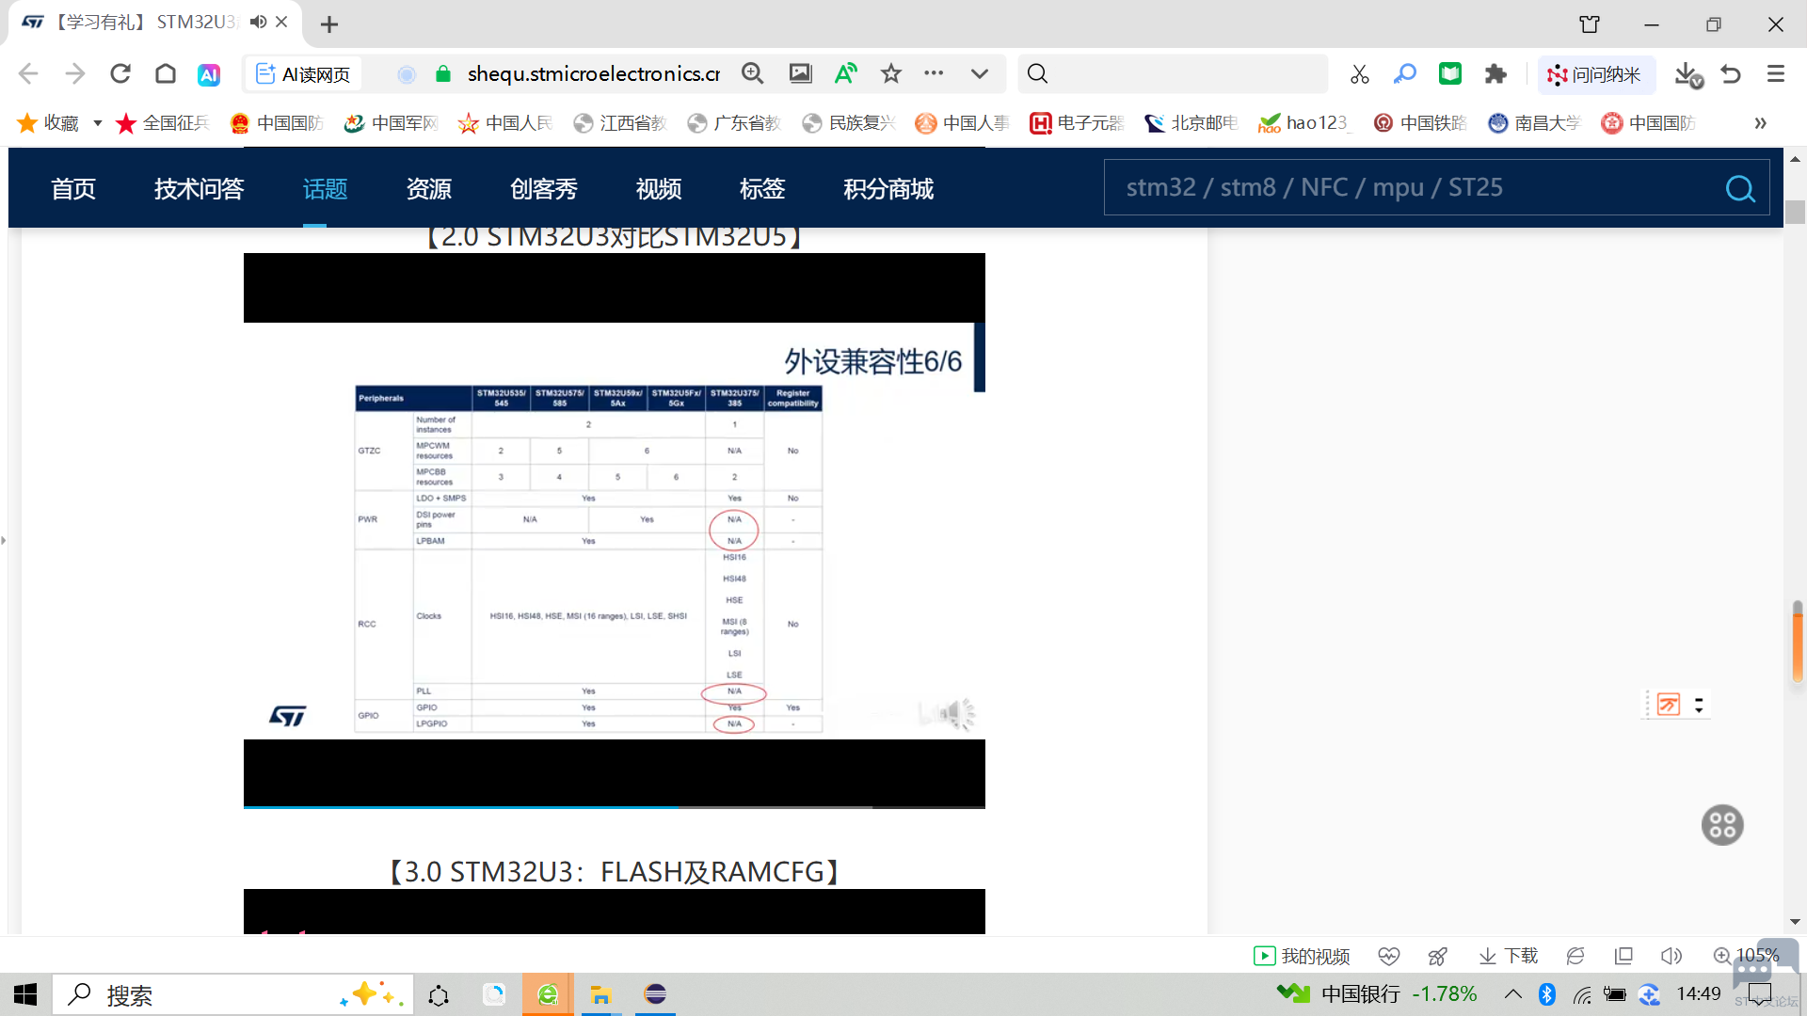1807x1016 pixels.
Task: Open the browser hamburger menu
Action: point(1776,73)
